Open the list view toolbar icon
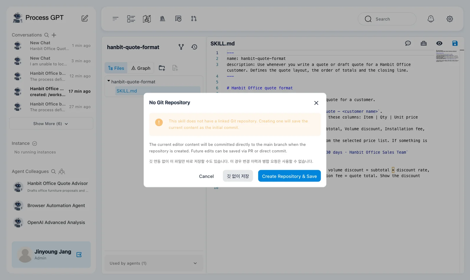 (115, 19)
